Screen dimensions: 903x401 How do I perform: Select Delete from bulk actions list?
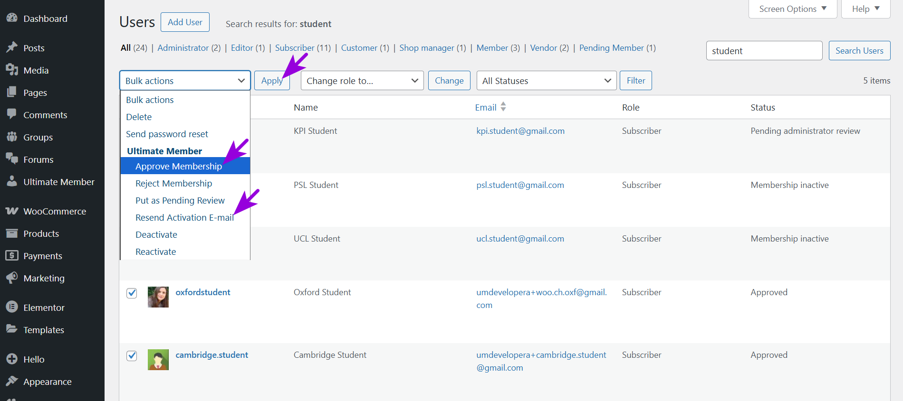(185, 117)
